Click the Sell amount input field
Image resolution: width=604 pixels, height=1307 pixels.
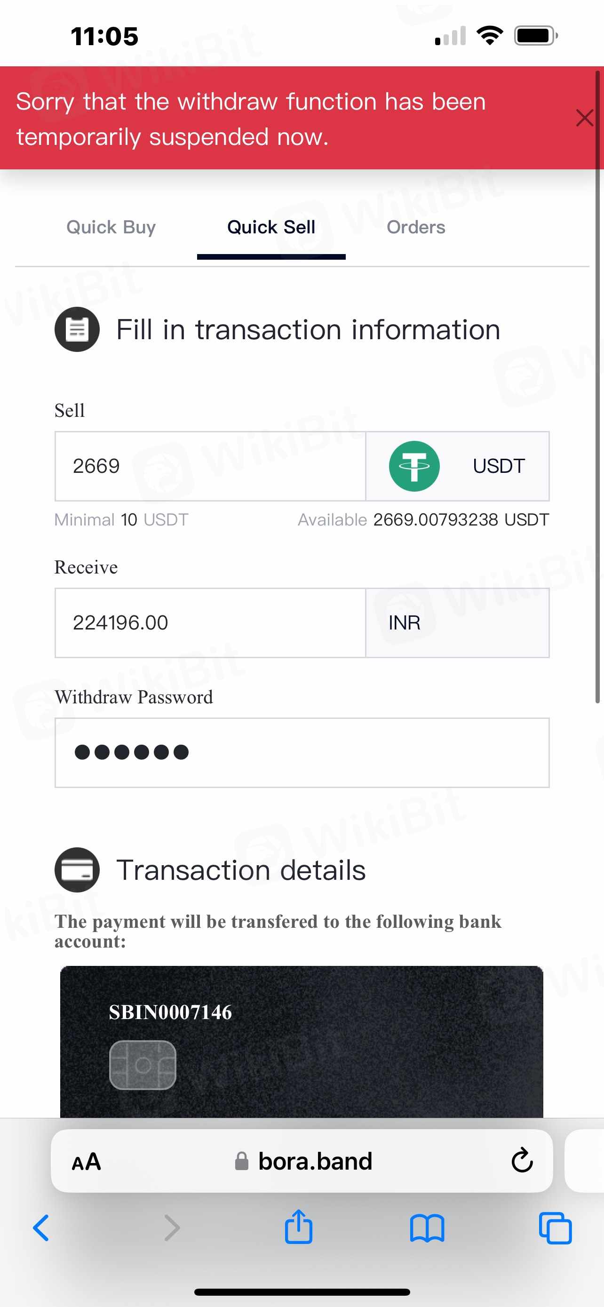point(210,466)
